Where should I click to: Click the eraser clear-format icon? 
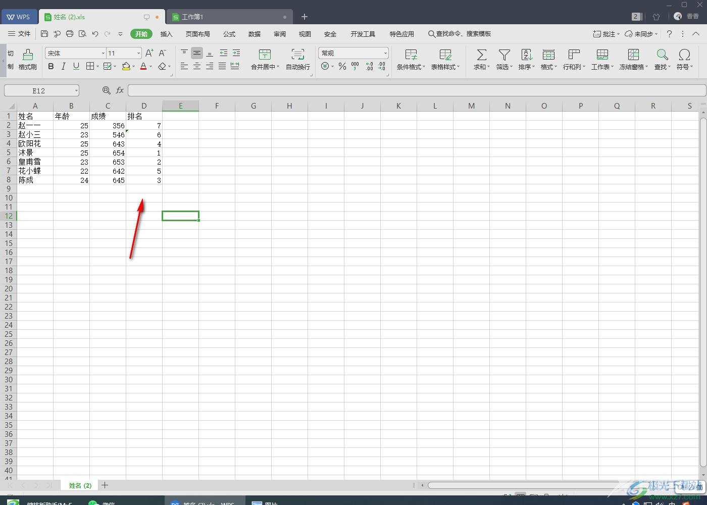click(162, 66)
